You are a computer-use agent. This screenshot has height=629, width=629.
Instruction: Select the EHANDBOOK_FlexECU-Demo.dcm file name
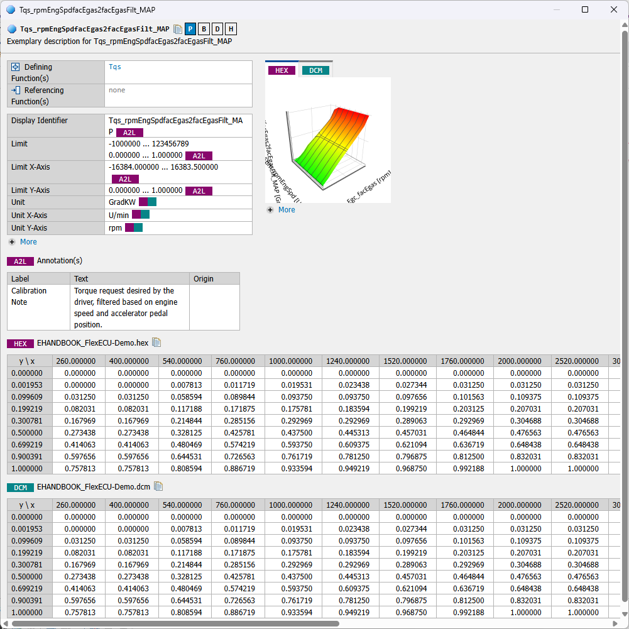(x=94, y=487)
